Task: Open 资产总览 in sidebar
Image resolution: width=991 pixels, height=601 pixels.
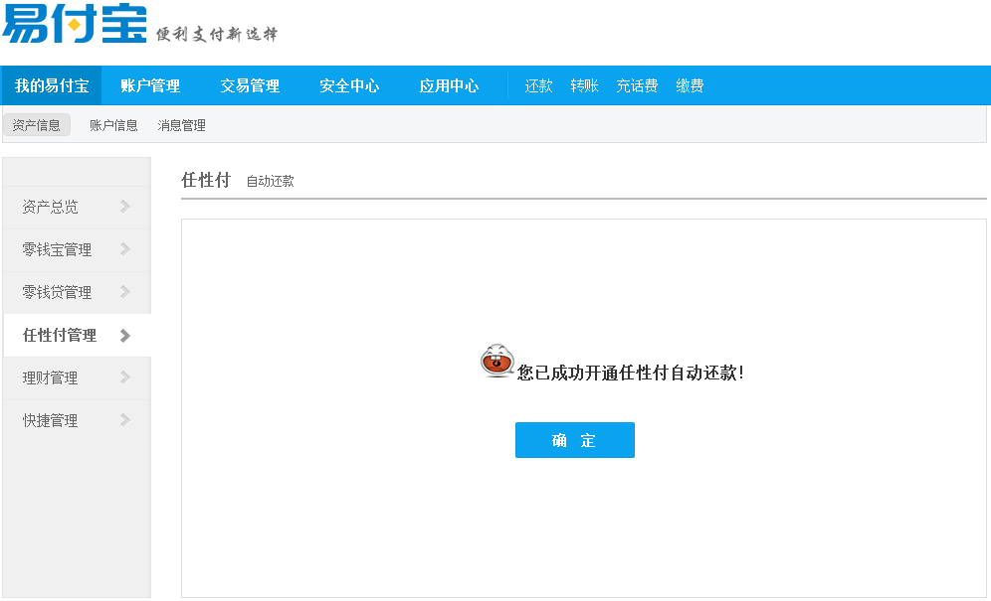Action: pyautogui.click(x=77, y=207)
